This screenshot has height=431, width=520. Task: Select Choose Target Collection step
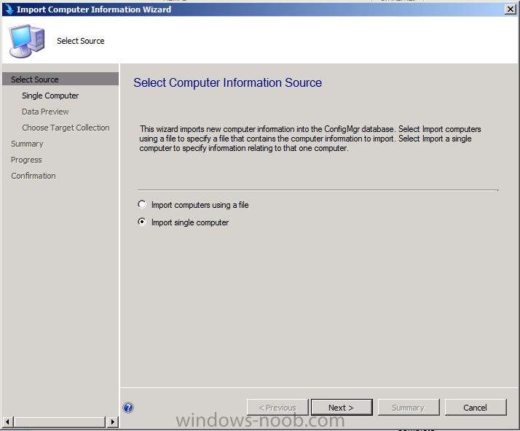(66, 128)
